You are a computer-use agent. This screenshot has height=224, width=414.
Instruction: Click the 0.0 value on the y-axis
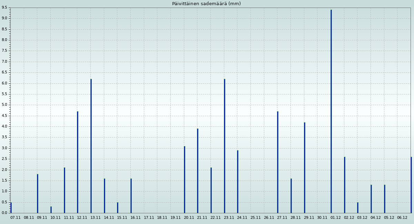point(4,213)
